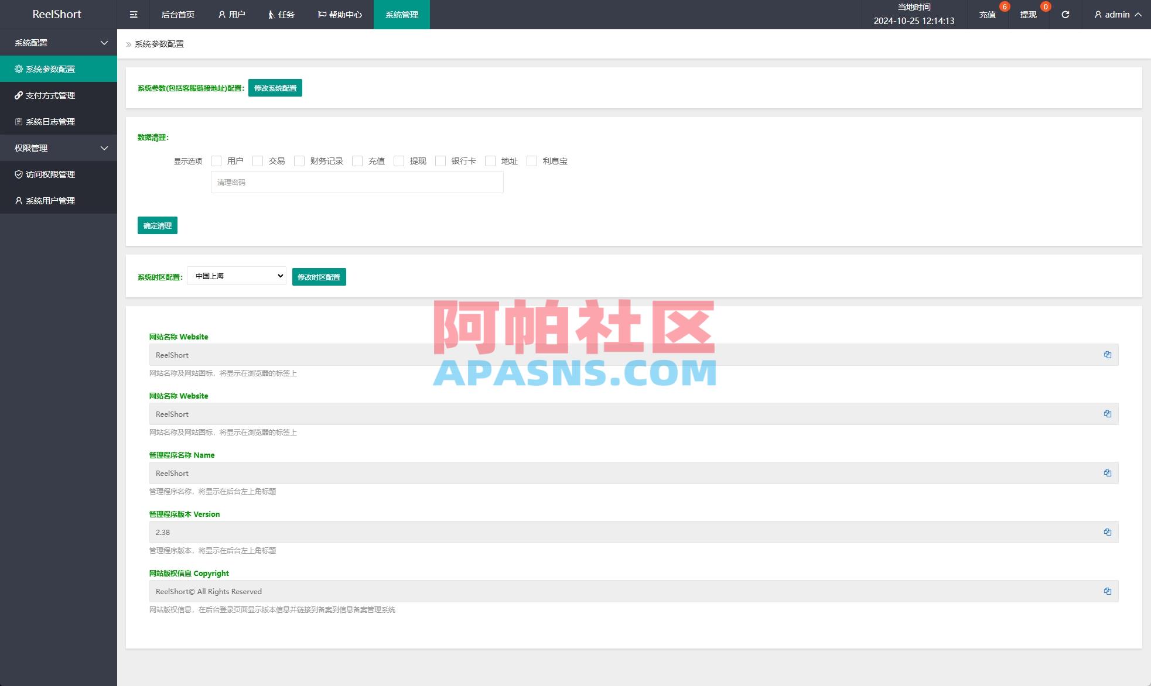Click the 系统日志管理 log icon
This screenshot has height=686, width=1151.
[18, 122]
